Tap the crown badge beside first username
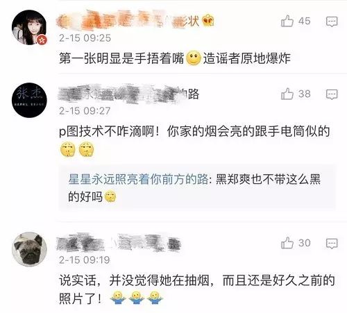This screenshot has height=313, width=347. point(208,20)
